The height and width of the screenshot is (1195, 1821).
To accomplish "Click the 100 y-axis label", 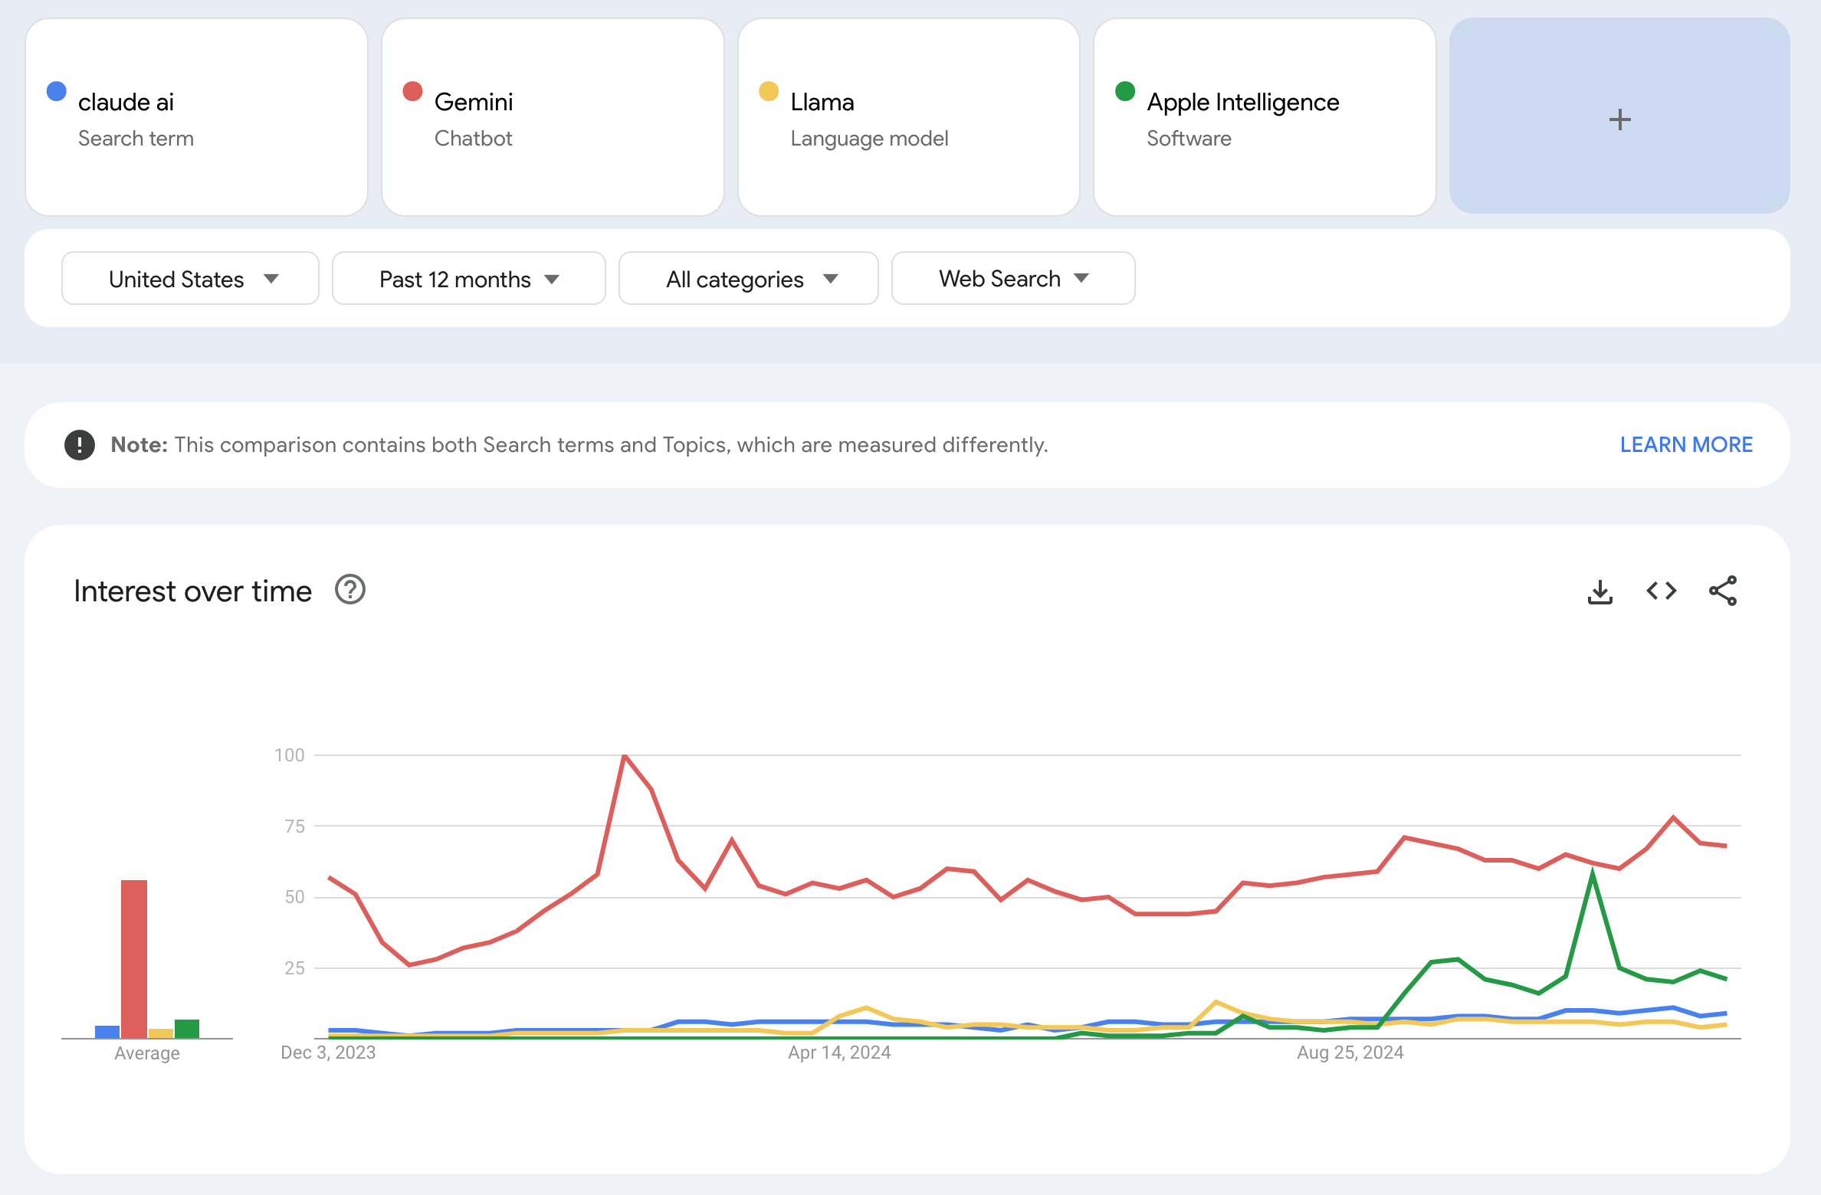I will 290,755.
